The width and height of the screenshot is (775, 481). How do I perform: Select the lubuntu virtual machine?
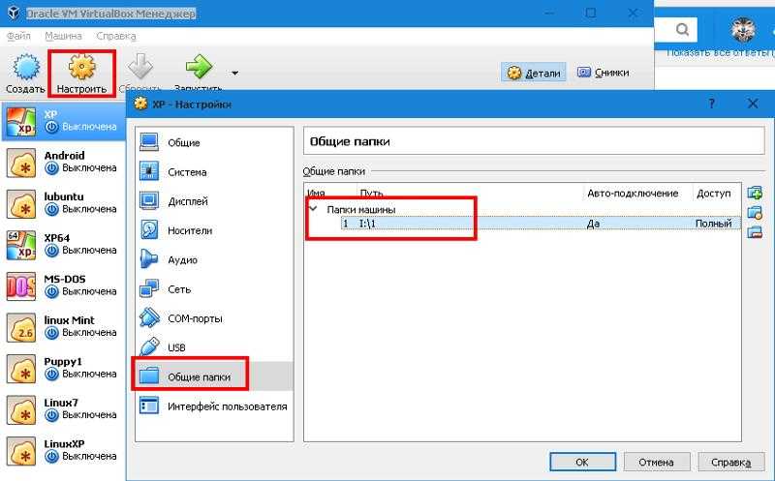63,203
